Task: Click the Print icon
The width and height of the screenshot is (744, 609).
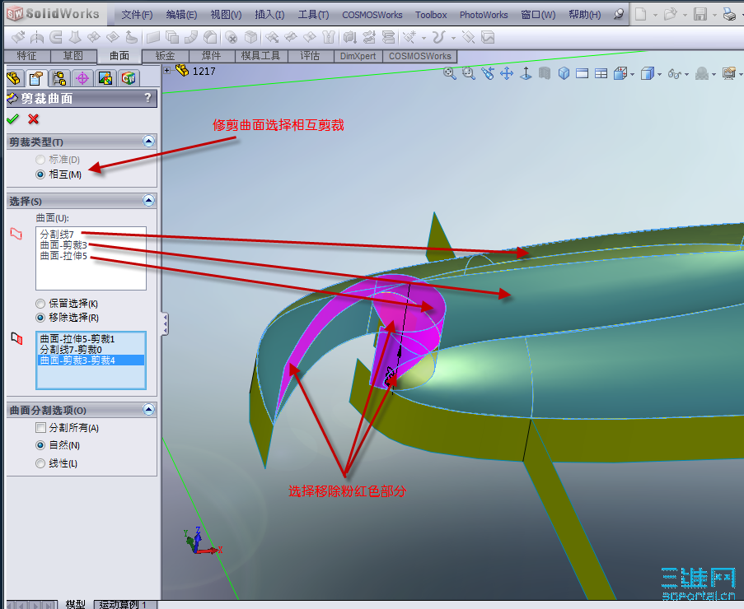Action: coord(729,14)
